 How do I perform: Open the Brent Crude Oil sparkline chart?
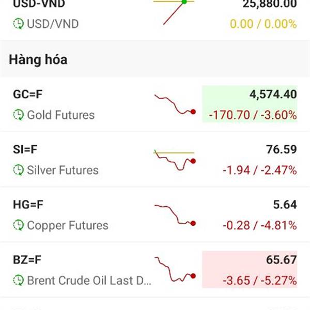(175, 270)
